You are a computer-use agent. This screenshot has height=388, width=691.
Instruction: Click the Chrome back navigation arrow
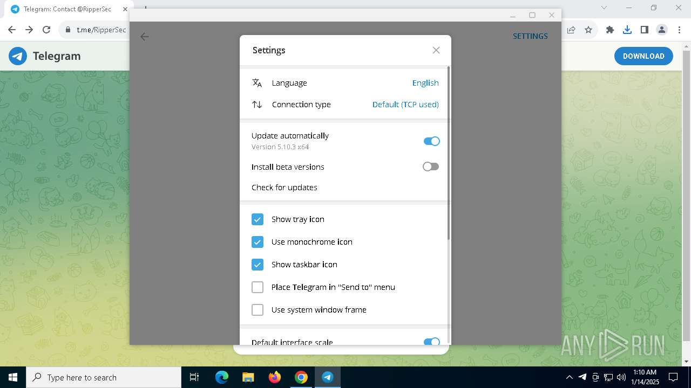coord(12,30)
